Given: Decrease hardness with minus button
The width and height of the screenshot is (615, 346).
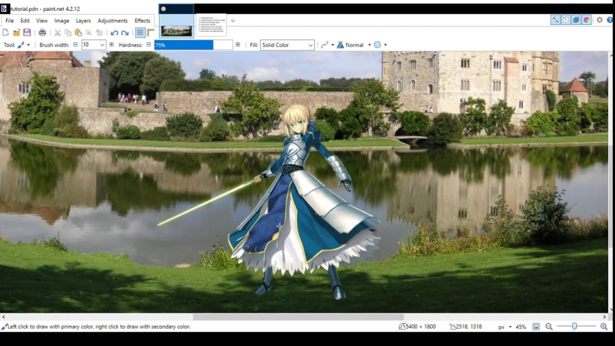Looking at the screenshot, I should [148, 45].
